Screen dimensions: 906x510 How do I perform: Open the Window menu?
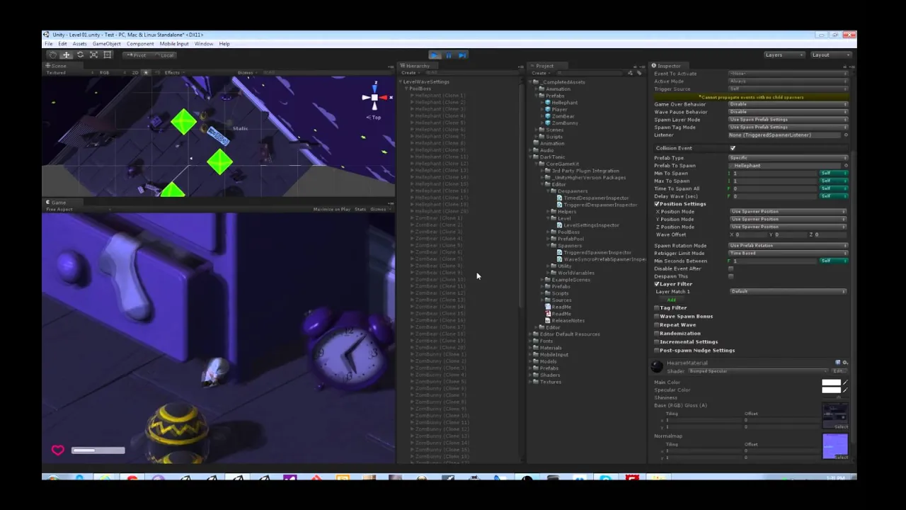204,44
